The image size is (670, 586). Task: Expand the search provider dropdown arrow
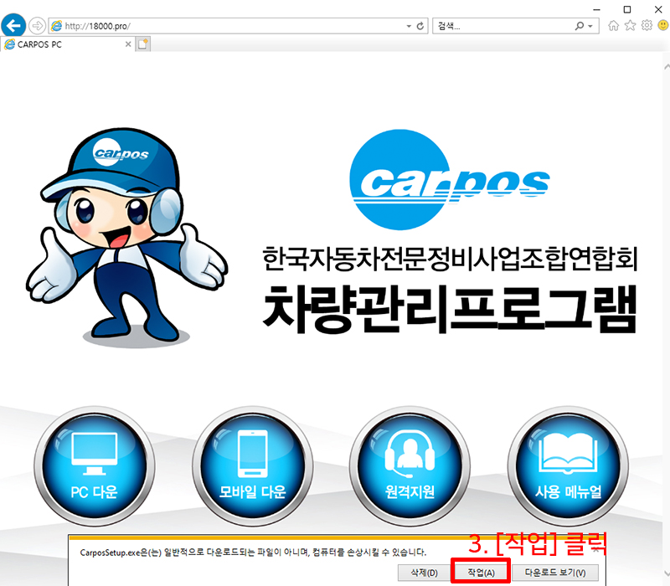coord(590,26)
